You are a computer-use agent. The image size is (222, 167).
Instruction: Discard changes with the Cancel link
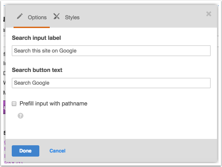[x=57, y=151]
